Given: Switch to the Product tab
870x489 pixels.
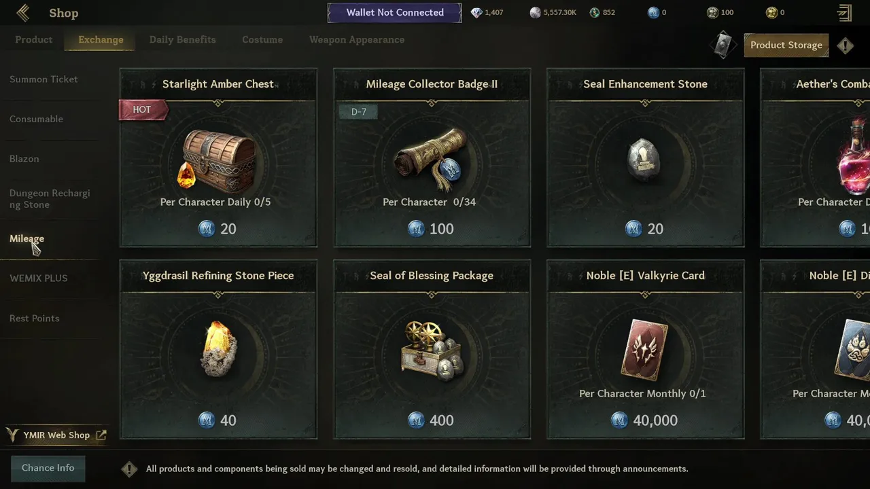Looking at the screenshot, I should pos(34,40).
